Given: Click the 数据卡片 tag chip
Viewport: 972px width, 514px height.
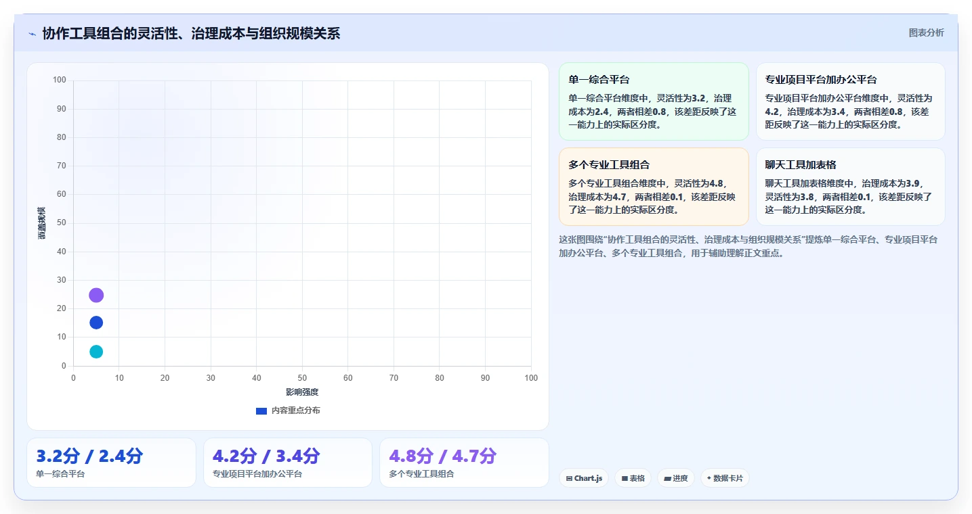Looking at the screenshot, I should (725, 478).
